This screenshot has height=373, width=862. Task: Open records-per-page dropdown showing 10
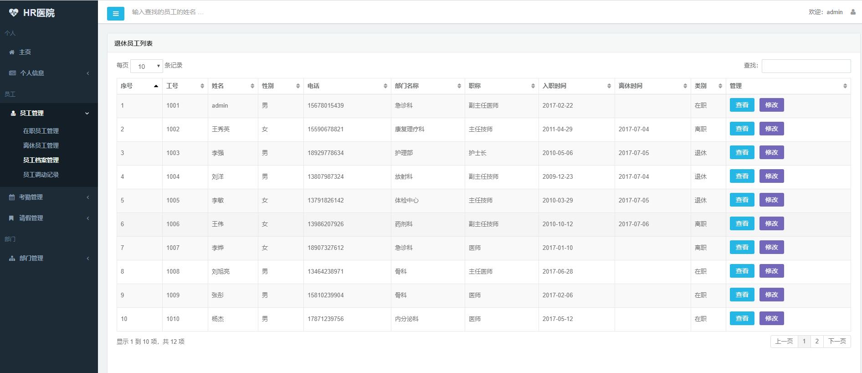point(147,66)
